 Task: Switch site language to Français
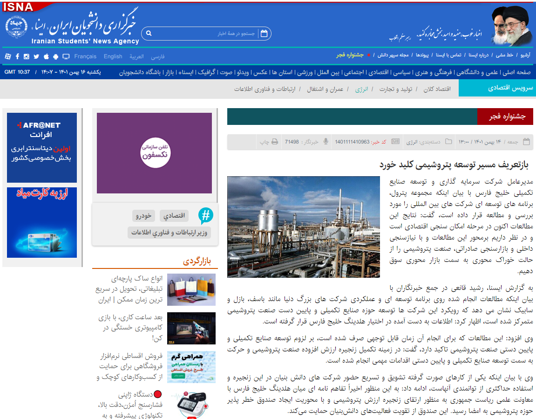(85, 56)
